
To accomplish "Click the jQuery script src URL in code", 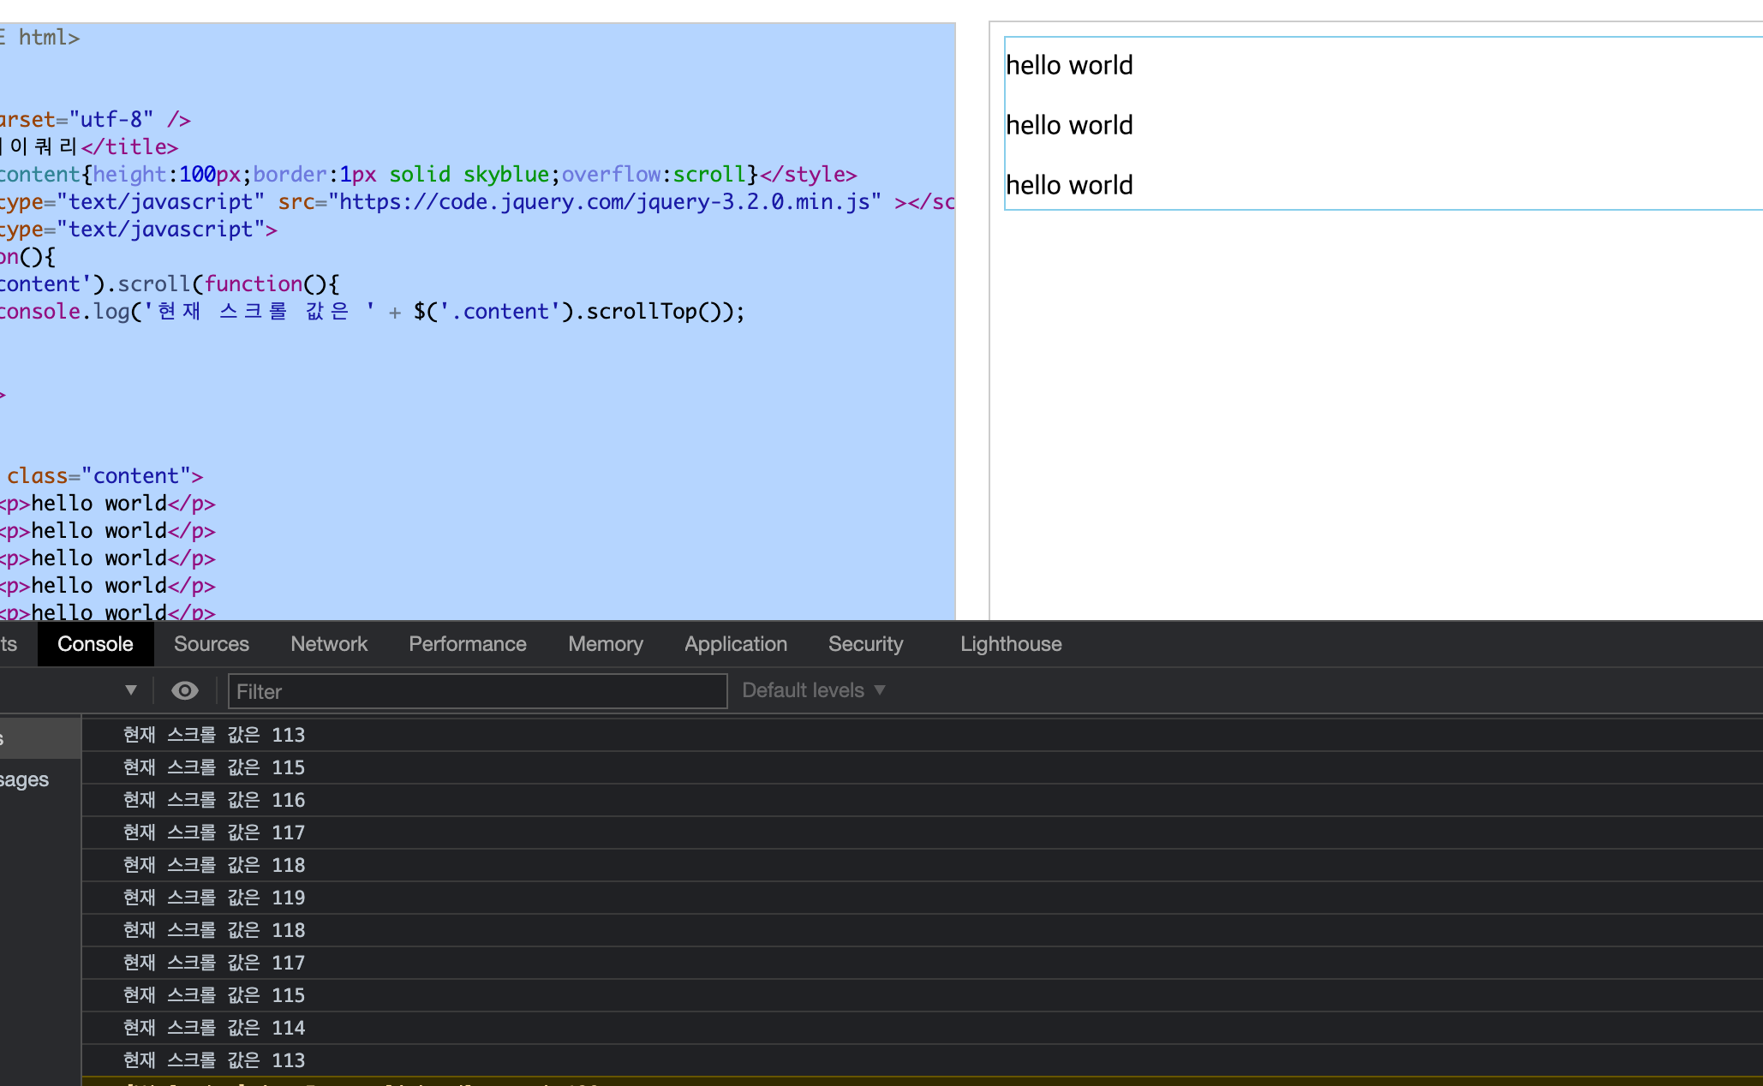I will (x=605, y=202).
